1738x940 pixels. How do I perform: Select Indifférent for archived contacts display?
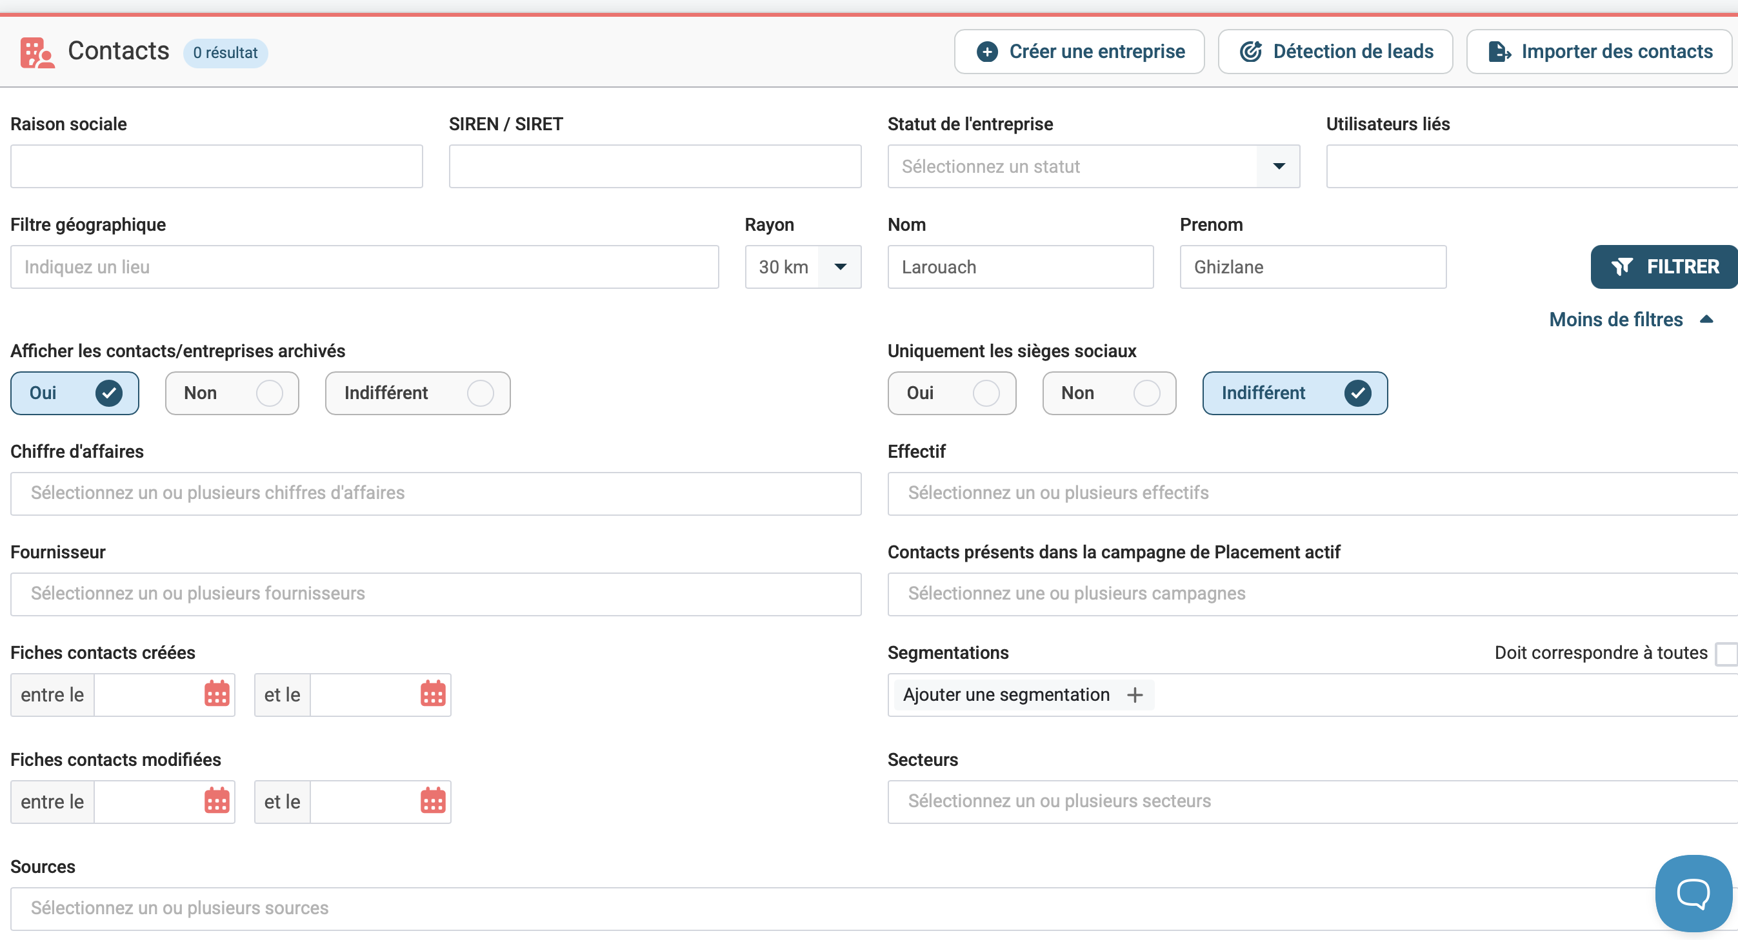[x=417, y=393]
